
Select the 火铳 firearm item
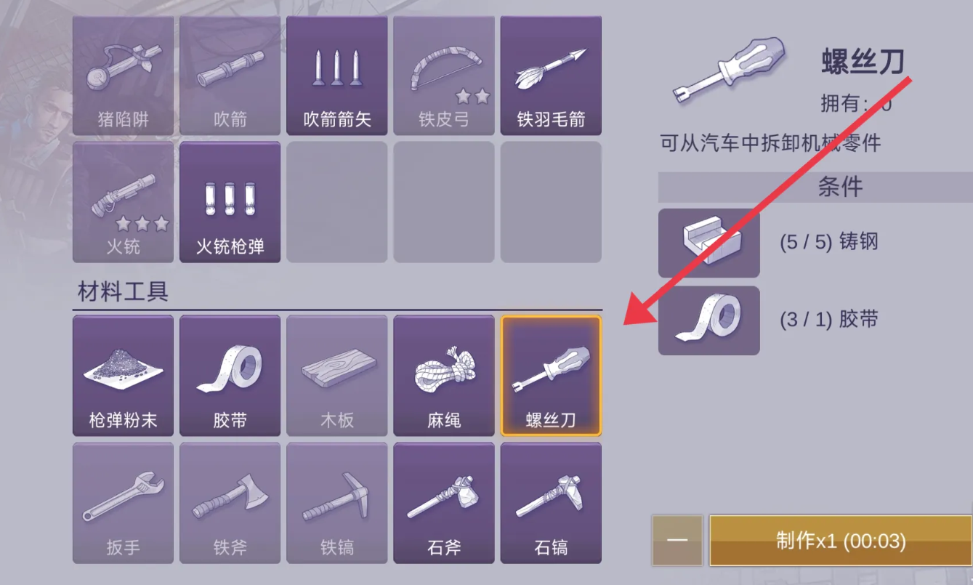(x=124, y=202)
